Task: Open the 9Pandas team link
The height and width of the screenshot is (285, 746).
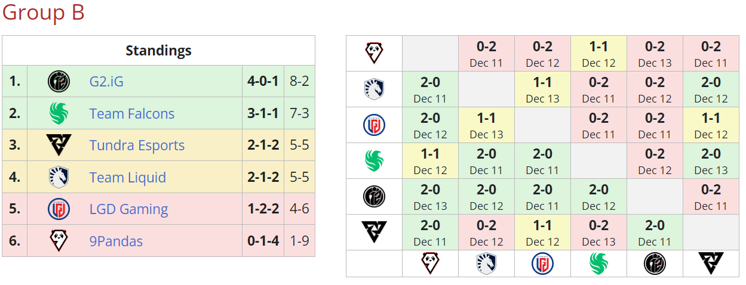Action: (x=116, y=241)
